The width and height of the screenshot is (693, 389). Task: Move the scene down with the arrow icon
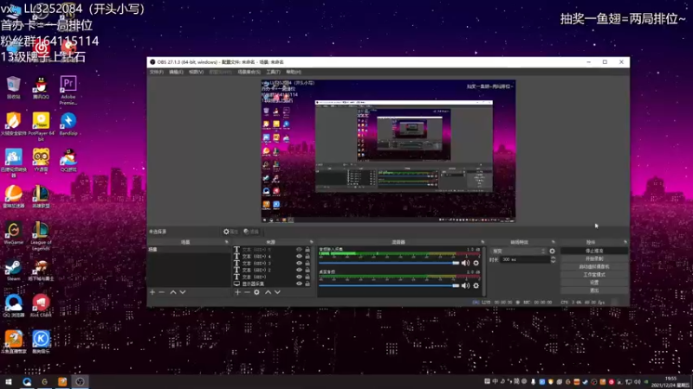pyautogui.click(x=183, y=292)
